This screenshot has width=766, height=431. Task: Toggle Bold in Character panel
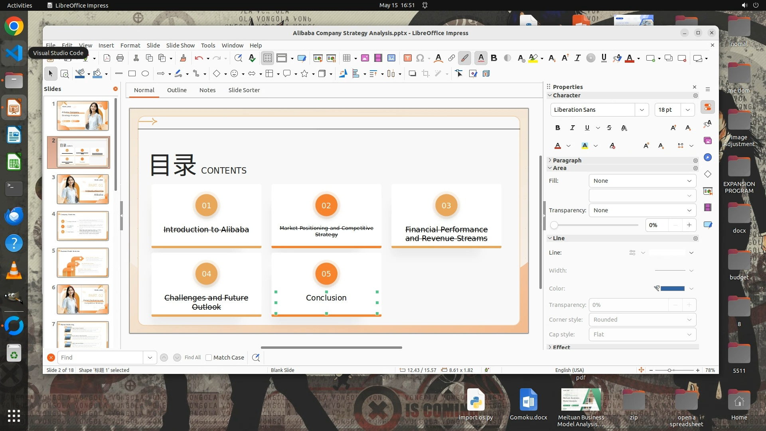tap(557, 128)
